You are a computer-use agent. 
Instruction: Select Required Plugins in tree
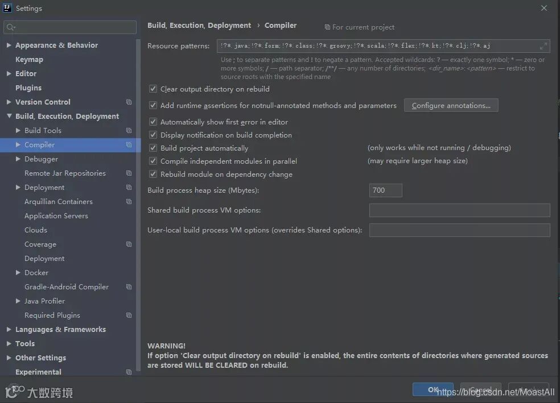click(x=52, y=315)
